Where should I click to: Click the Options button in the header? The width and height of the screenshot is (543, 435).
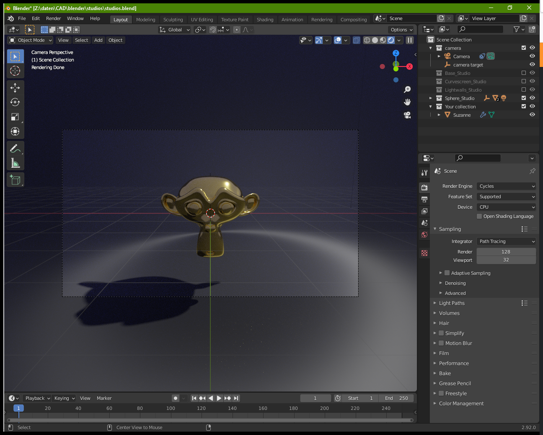[401, 30]
